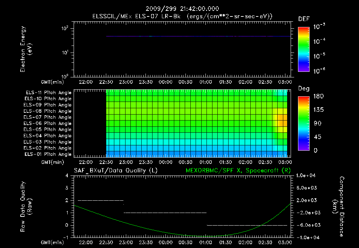Select the ELS-11 Pitch Angle row label
Screen dimensions: 359x248
pos(48,93)
